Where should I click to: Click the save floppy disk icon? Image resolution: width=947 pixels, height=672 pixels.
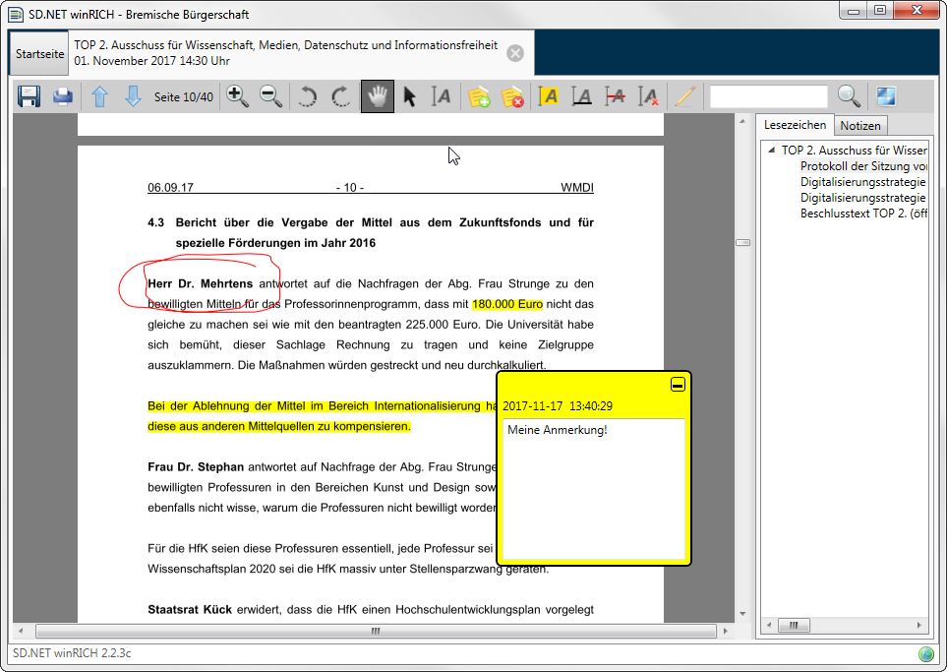click(29, 96)
